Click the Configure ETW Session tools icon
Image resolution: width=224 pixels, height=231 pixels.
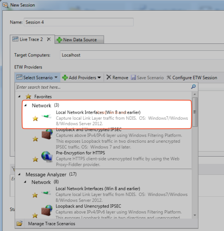[x=169, y=77]
